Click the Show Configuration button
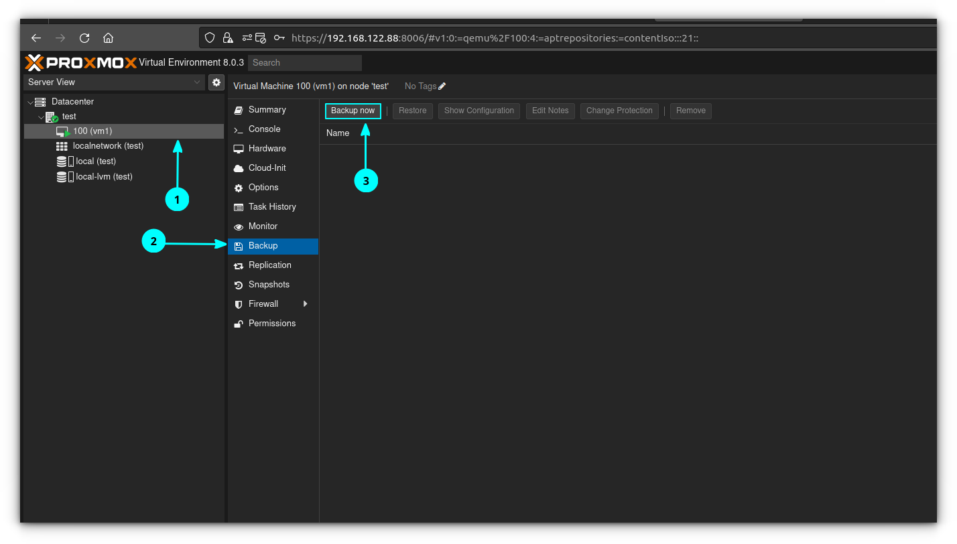 tap(478, 111)
